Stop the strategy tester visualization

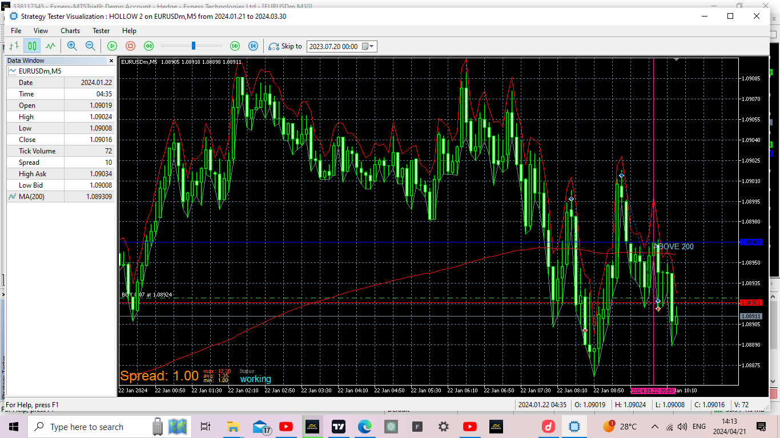(x=130, y=46)
